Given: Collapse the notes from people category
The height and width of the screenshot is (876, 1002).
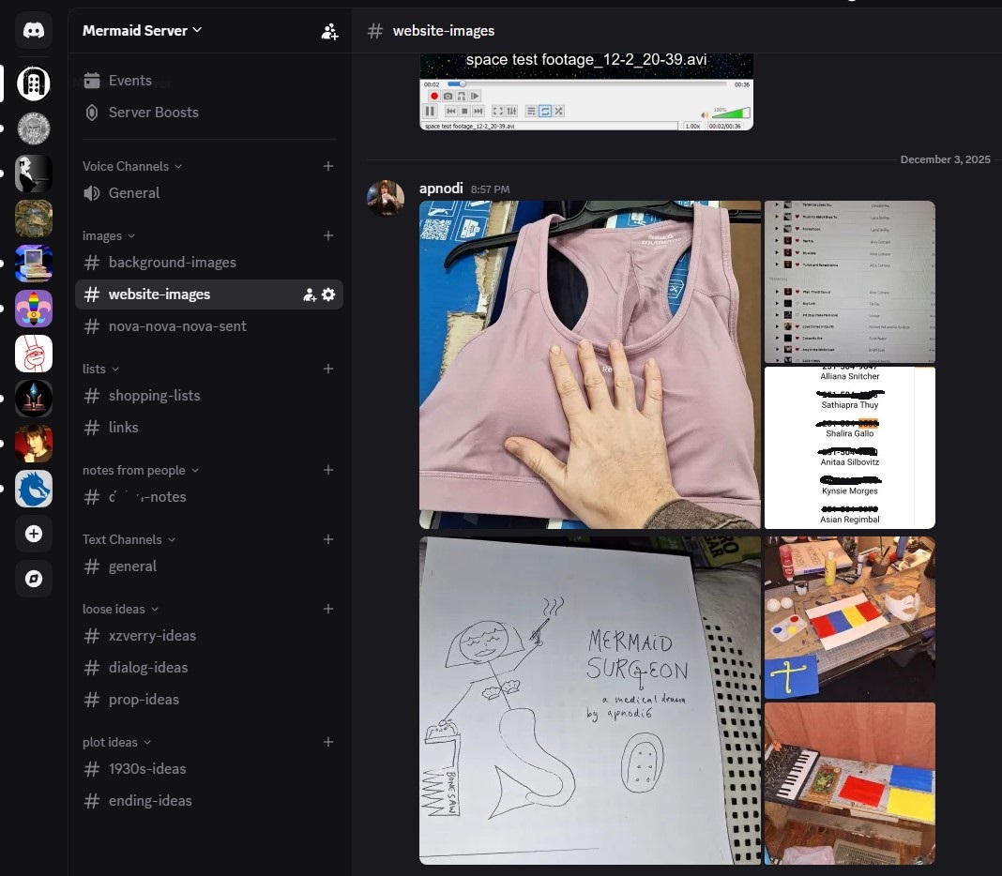Looking at the screenshot, I should tap(140, 470).
